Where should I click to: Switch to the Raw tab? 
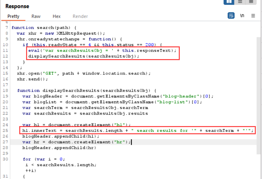pos(36,16)
